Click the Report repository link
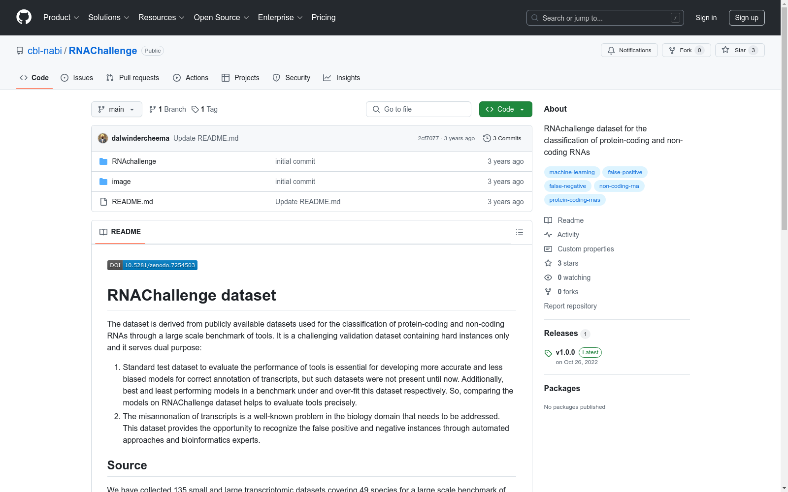 [570, 306]
